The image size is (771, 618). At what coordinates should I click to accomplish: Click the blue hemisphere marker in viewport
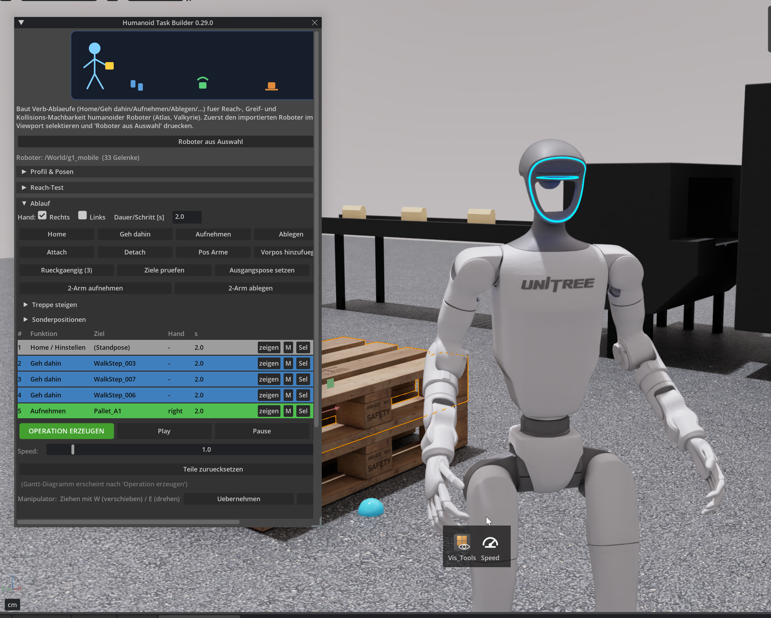[371, 507]
